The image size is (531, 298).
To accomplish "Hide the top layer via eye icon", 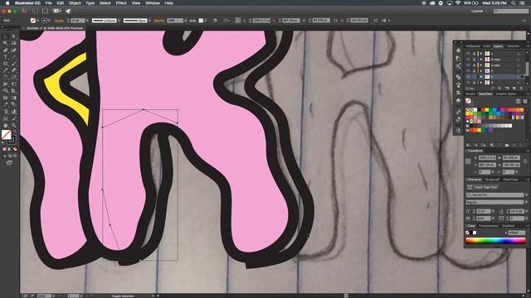I will point(468,54).
